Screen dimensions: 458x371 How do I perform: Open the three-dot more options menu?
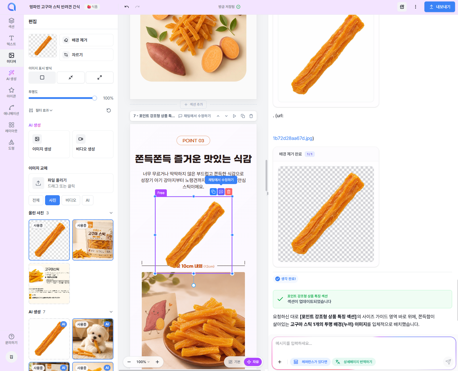[416, 7]
